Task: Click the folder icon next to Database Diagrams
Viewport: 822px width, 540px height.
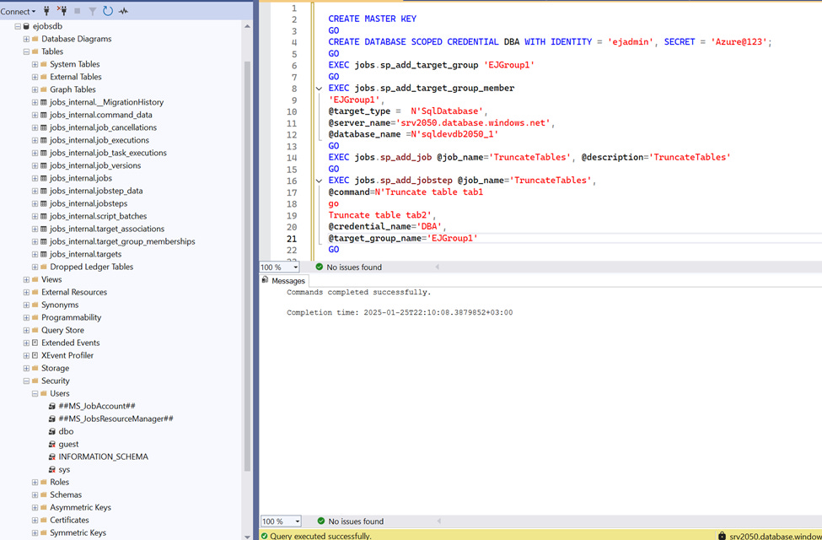Action: (35, 39)
